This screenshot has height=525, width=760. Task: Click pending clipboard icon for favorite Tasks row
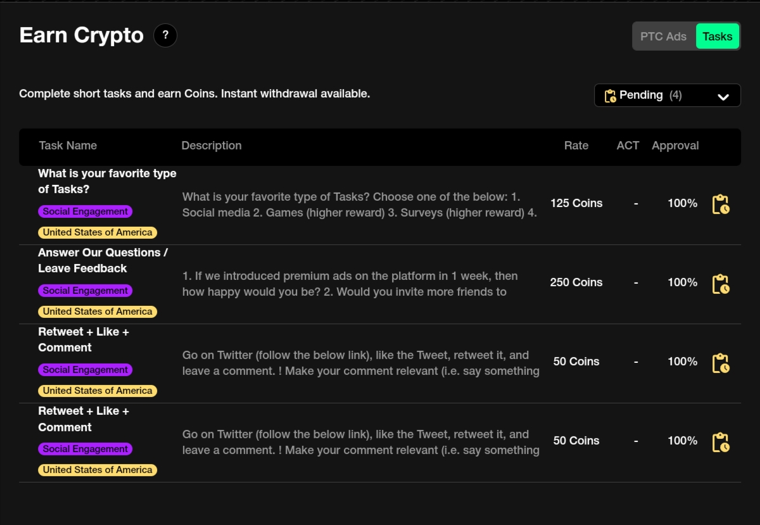(721, 204)
